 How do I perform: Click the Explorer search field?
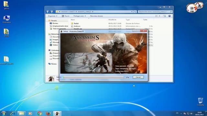coord(155,12)
